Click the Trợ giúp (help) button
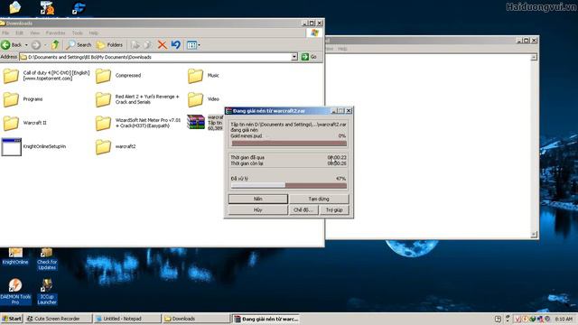578x325 pixels. click(x=334, y=210)
